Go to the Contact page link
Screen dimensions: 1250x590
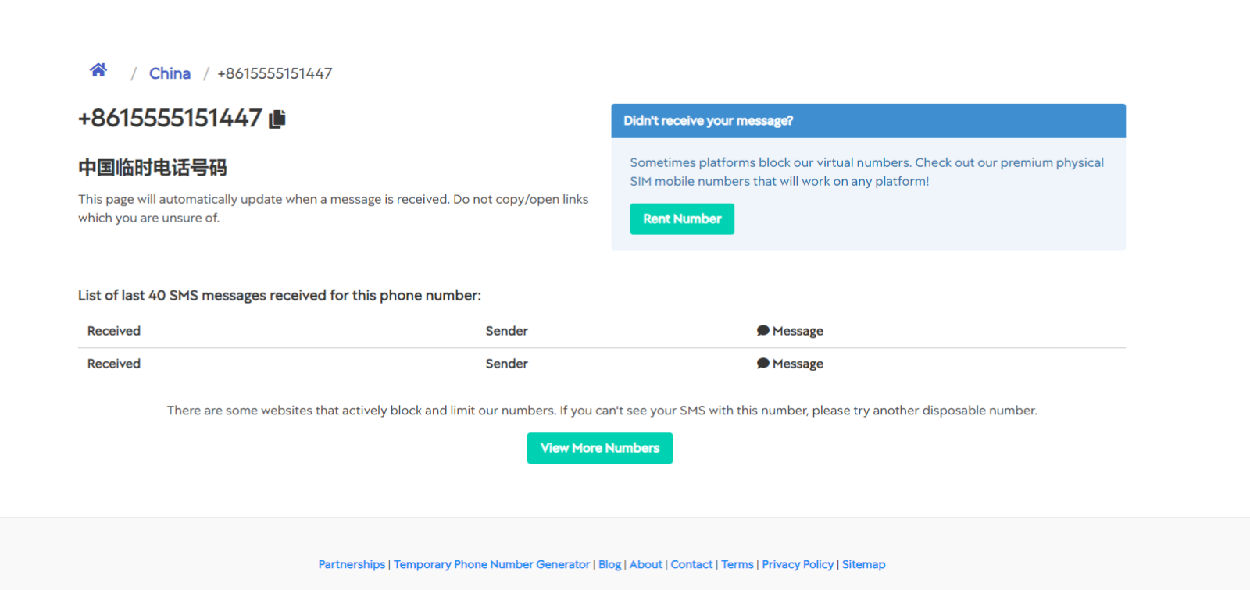click(x=691, y=564)
